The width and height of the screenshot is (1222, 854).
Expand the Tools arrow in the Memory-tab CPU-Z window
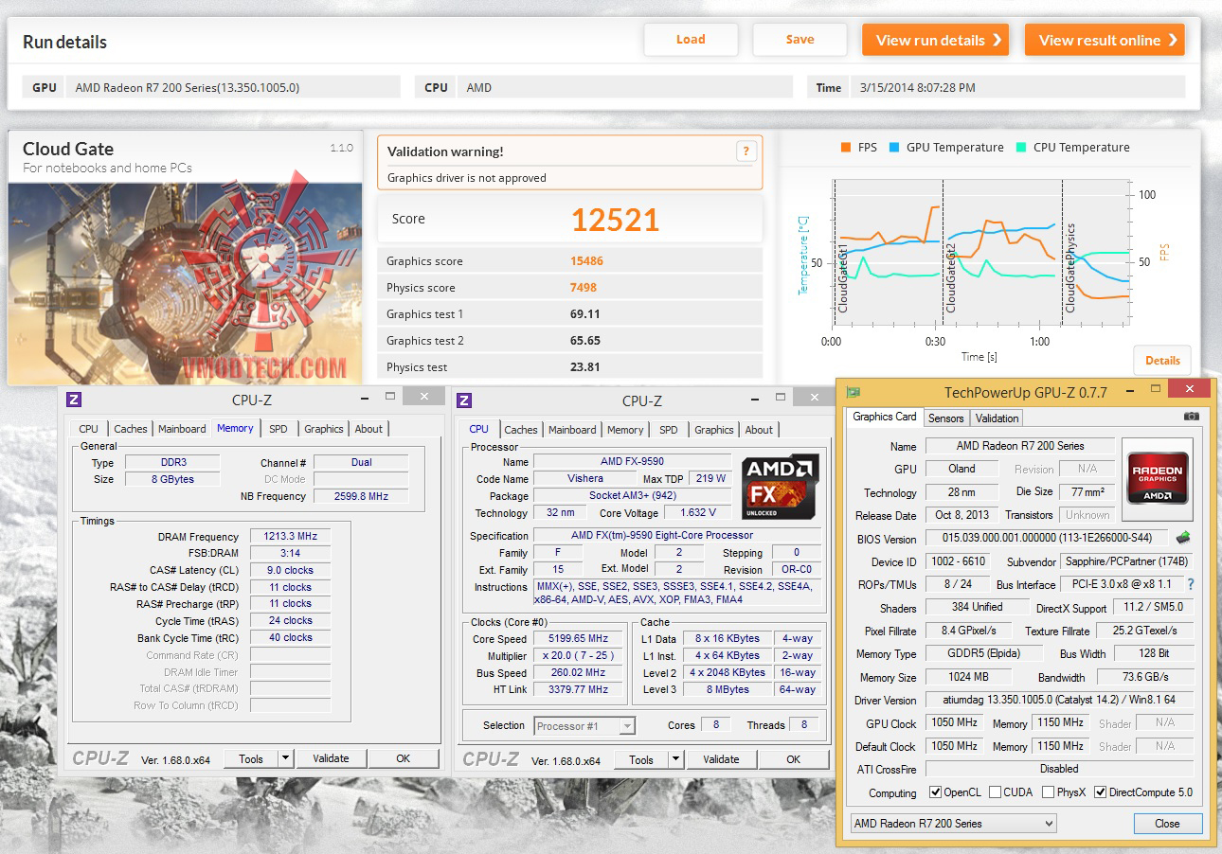pyautogui.click(x=285, y=758)
